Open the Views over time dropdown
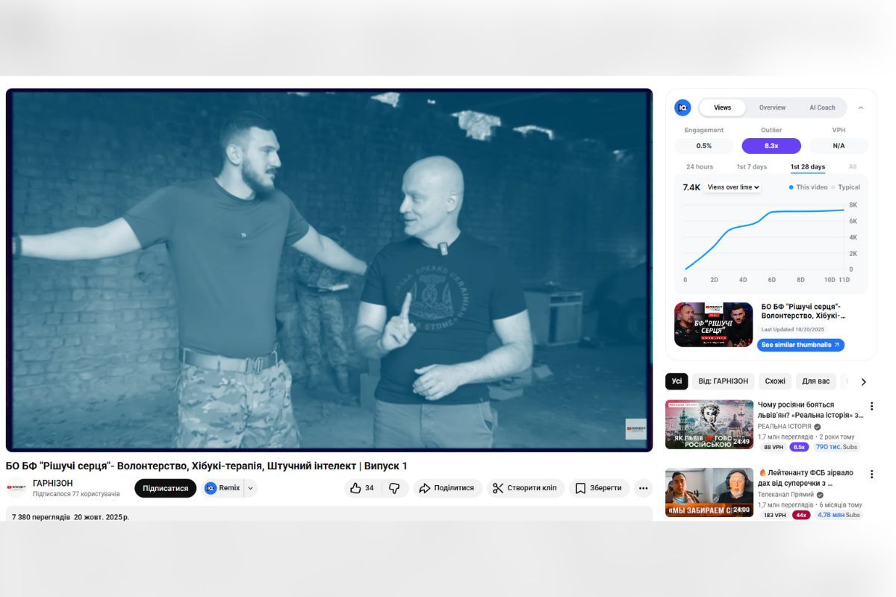 [732, 187]
